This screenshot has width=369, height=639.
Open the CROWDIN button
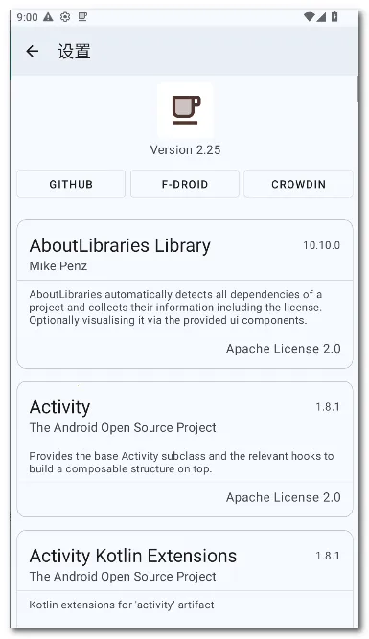(298, 184)
